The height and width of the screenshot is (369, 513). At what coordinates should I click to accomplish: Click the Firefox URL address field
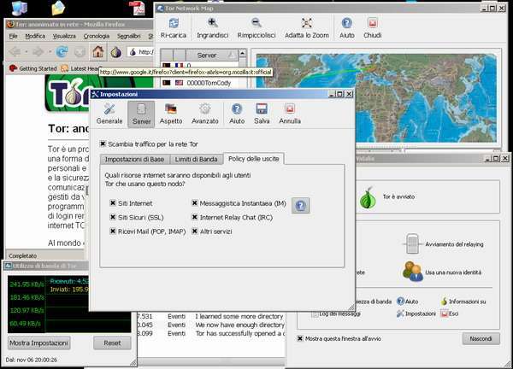click(x=144, y=52)
